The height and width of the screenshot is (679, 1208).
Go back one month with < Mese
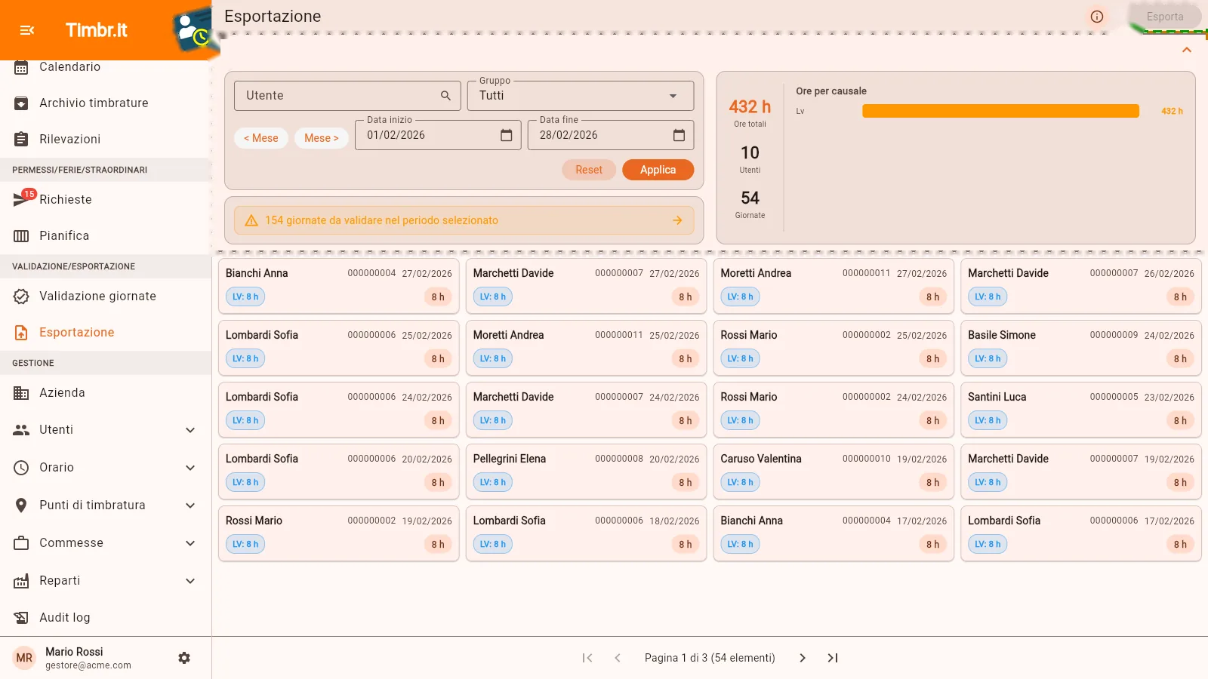pos(261,138)
